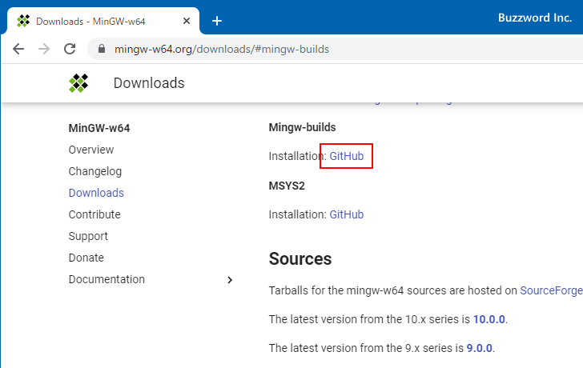
Task: Click the tab favicon for MinGW-w64
Action: pyautogui.click(x=23, y=21)
